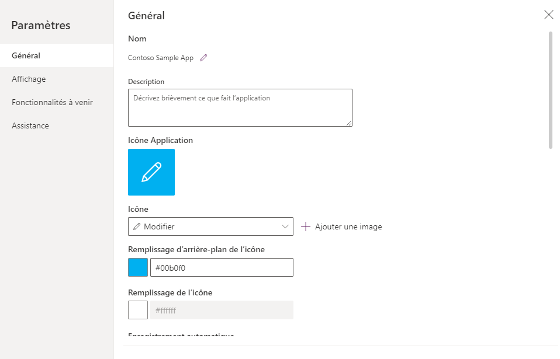Click the #ffffff icon fill field
The height and width of the screenshot is (359, 560).
[x=222, y=310]
